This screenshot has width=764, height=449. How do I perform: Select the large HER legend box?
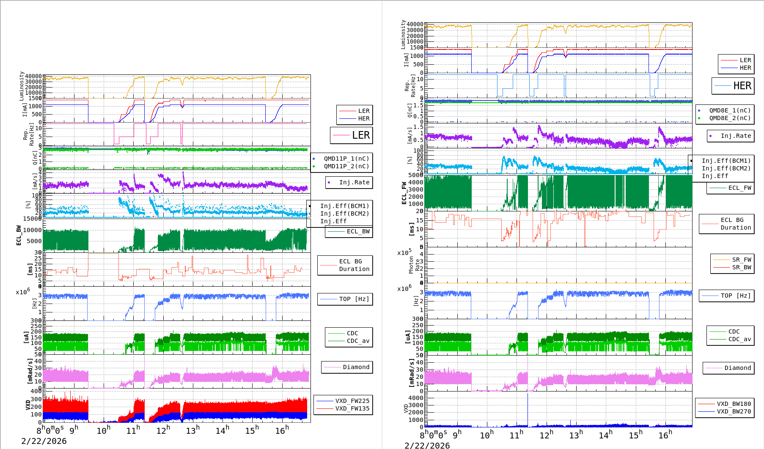pyautogui.click(x=733, y=86)
